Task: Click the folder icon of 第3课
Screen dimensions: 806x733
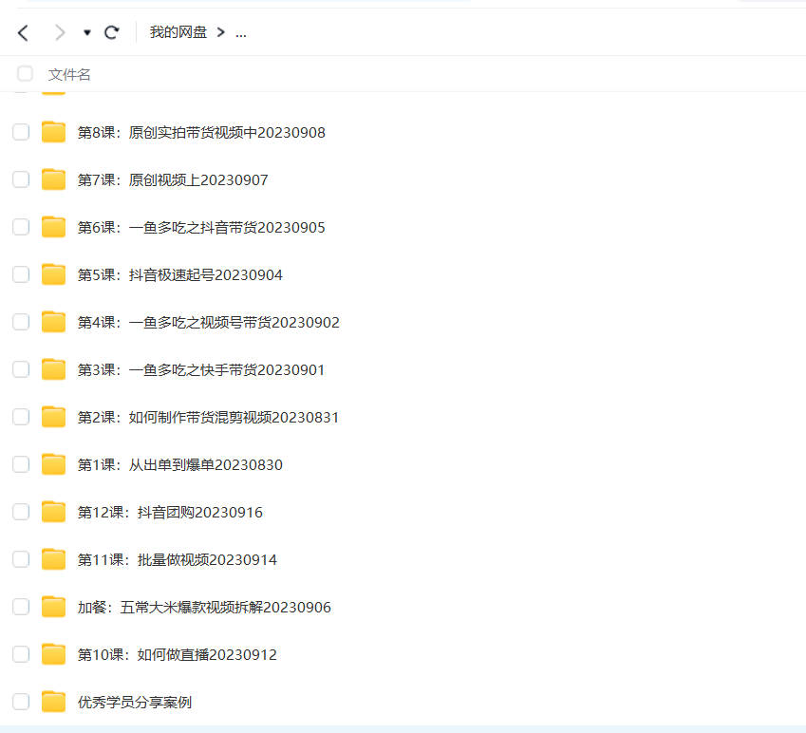Action: point(53,368)
